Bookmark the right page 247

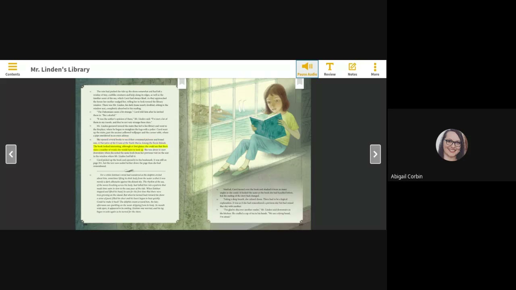[300, 83]
